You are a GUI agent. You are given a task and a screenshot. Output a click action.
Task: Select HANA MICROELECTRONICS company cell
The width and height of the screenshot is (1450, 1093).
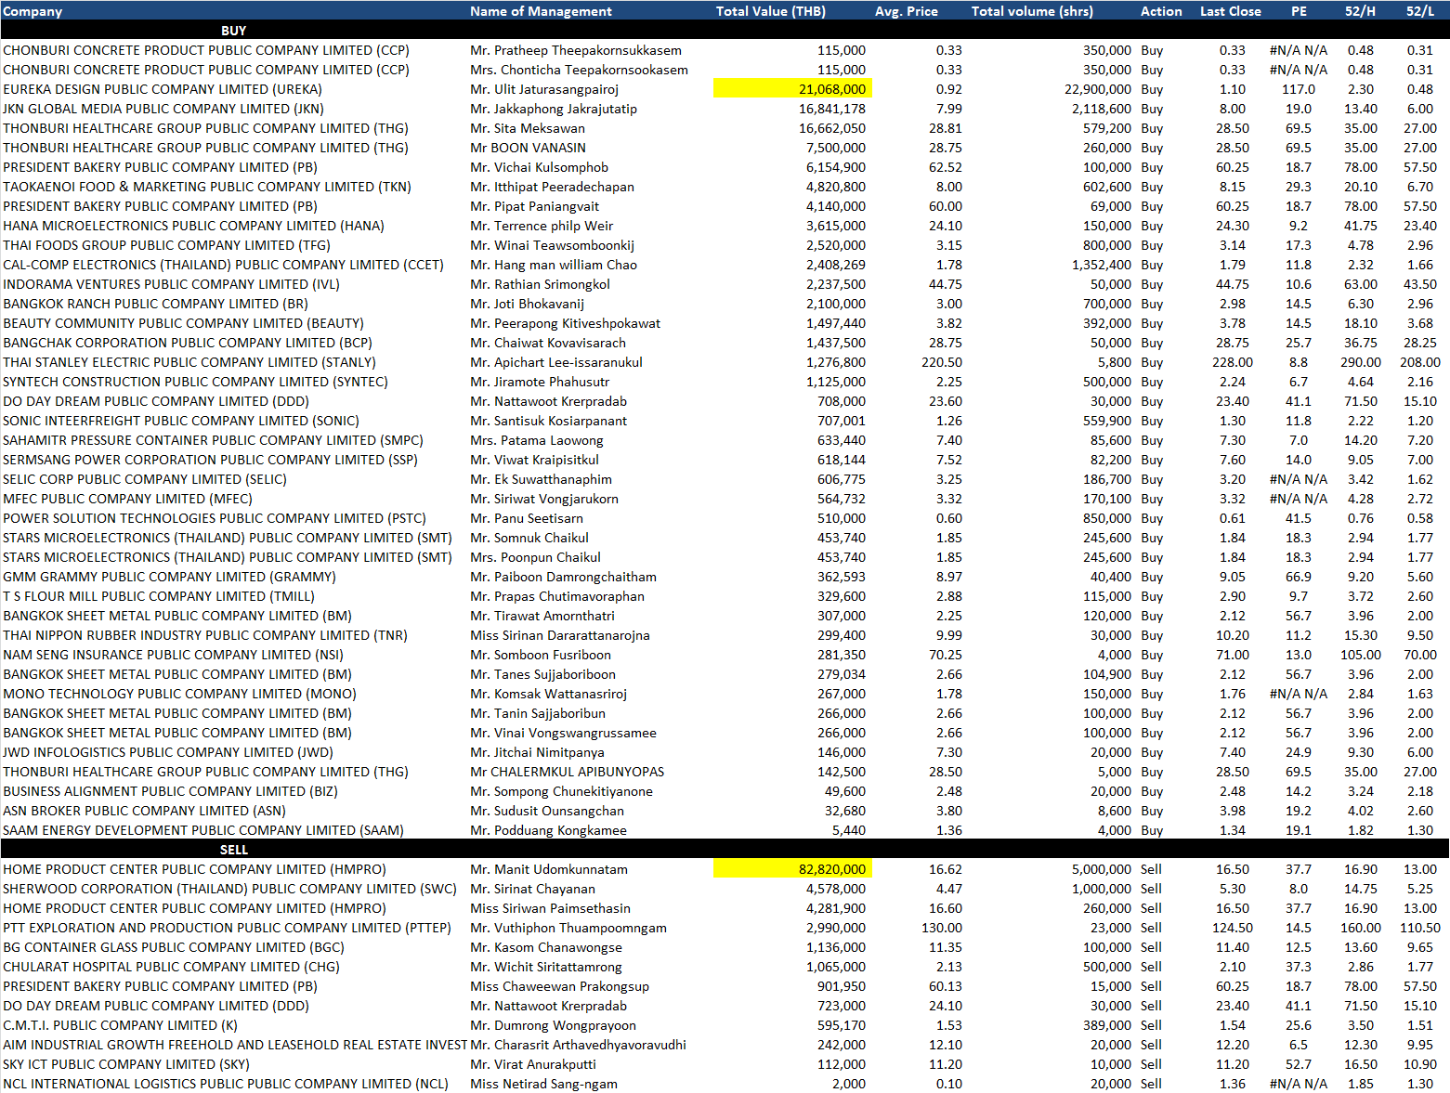pyautogui.click(x=193, y=226)
